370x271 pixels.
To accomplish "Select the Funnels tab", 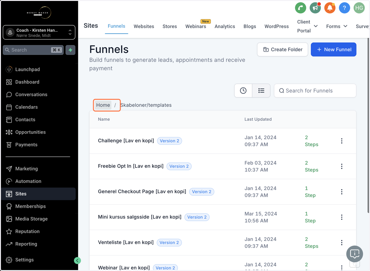I will tap(117, 26).
